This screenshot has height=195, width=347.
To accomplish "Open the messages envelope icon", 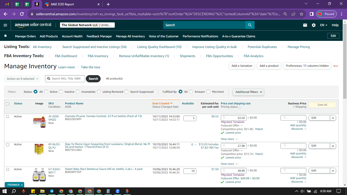I will (x=305, y=25).
